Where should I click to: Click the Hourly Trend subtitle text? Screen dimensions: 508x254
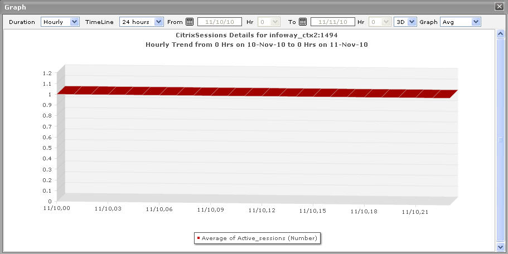[257, 45]
